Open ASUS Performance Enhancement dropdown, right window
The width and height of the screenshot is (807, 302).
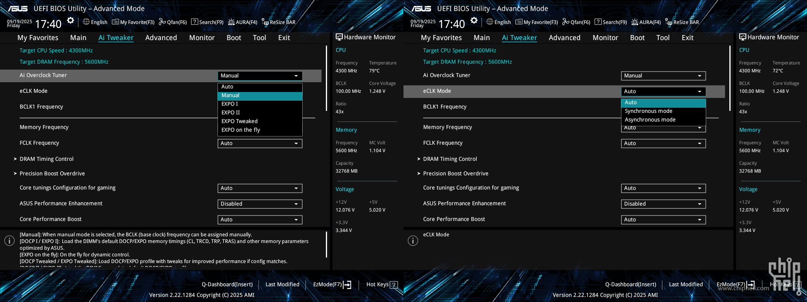pos(664,204)
